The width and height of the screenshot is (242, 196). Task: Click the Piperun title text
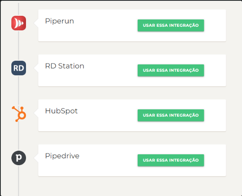tap(59, 21)
